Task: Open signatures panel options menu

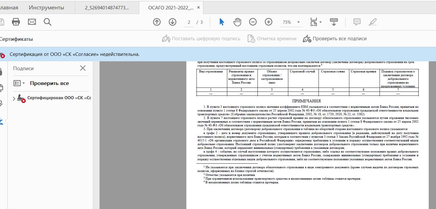Action: click(x=19, y=83)
